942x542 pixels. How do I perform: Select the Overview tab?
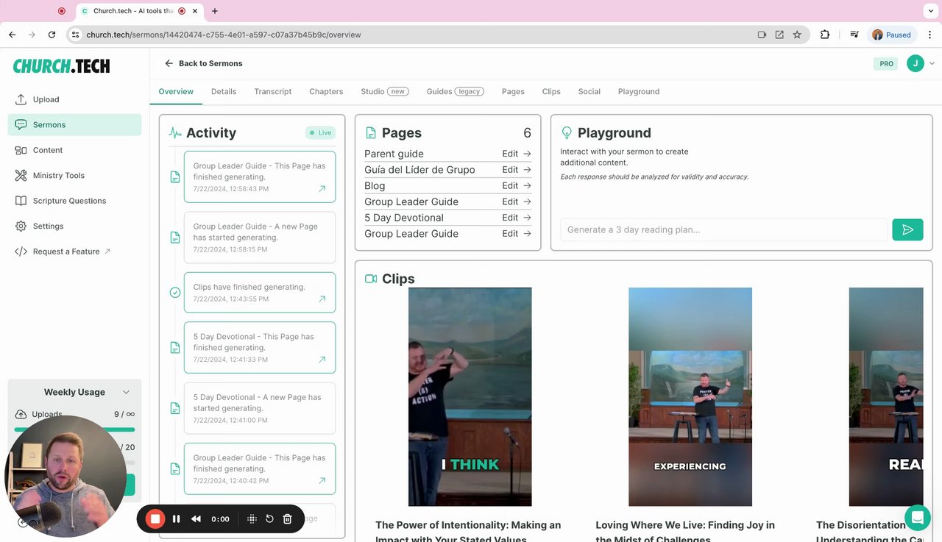(176, 92)
